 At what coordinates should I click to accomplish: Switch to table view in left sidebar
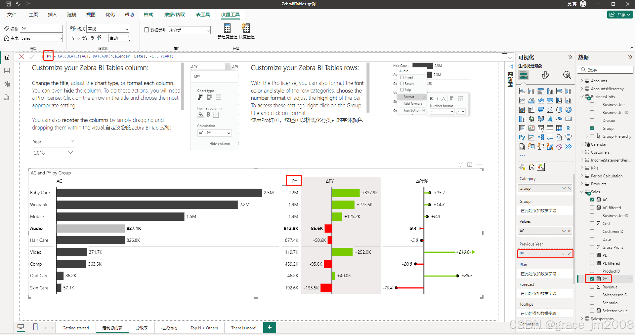7,71
